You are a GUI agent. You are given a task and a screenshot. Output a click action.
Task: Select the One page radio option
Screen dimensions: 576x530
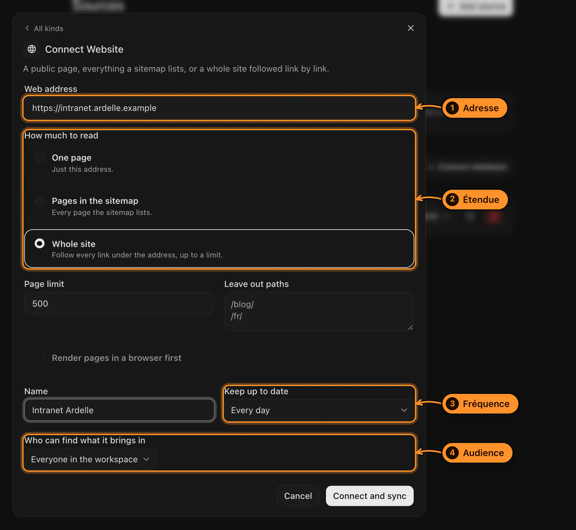[x=40, y=158]
